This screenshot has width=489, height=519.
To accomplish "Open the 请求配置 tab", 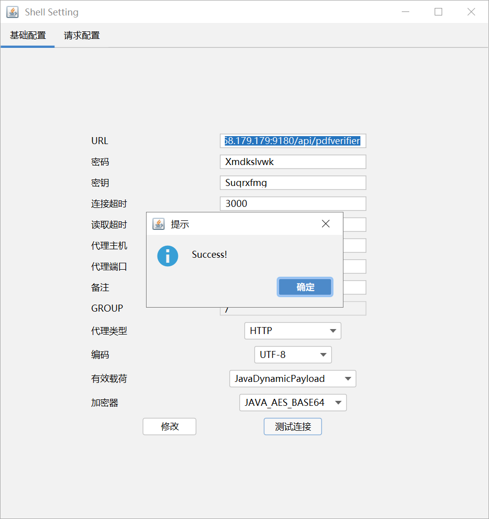I will [x=82, y=35].
